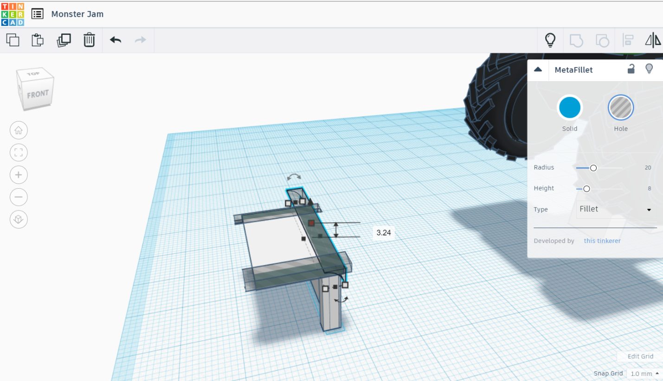The width and height of the screenshot is (663, 381).
Task: Toggle Show all lightbulb in toolbar
Action: pos(550,40)
